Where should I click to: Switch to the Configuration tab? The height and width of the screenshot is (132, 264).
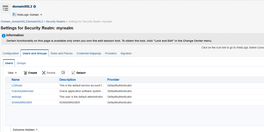11,53
